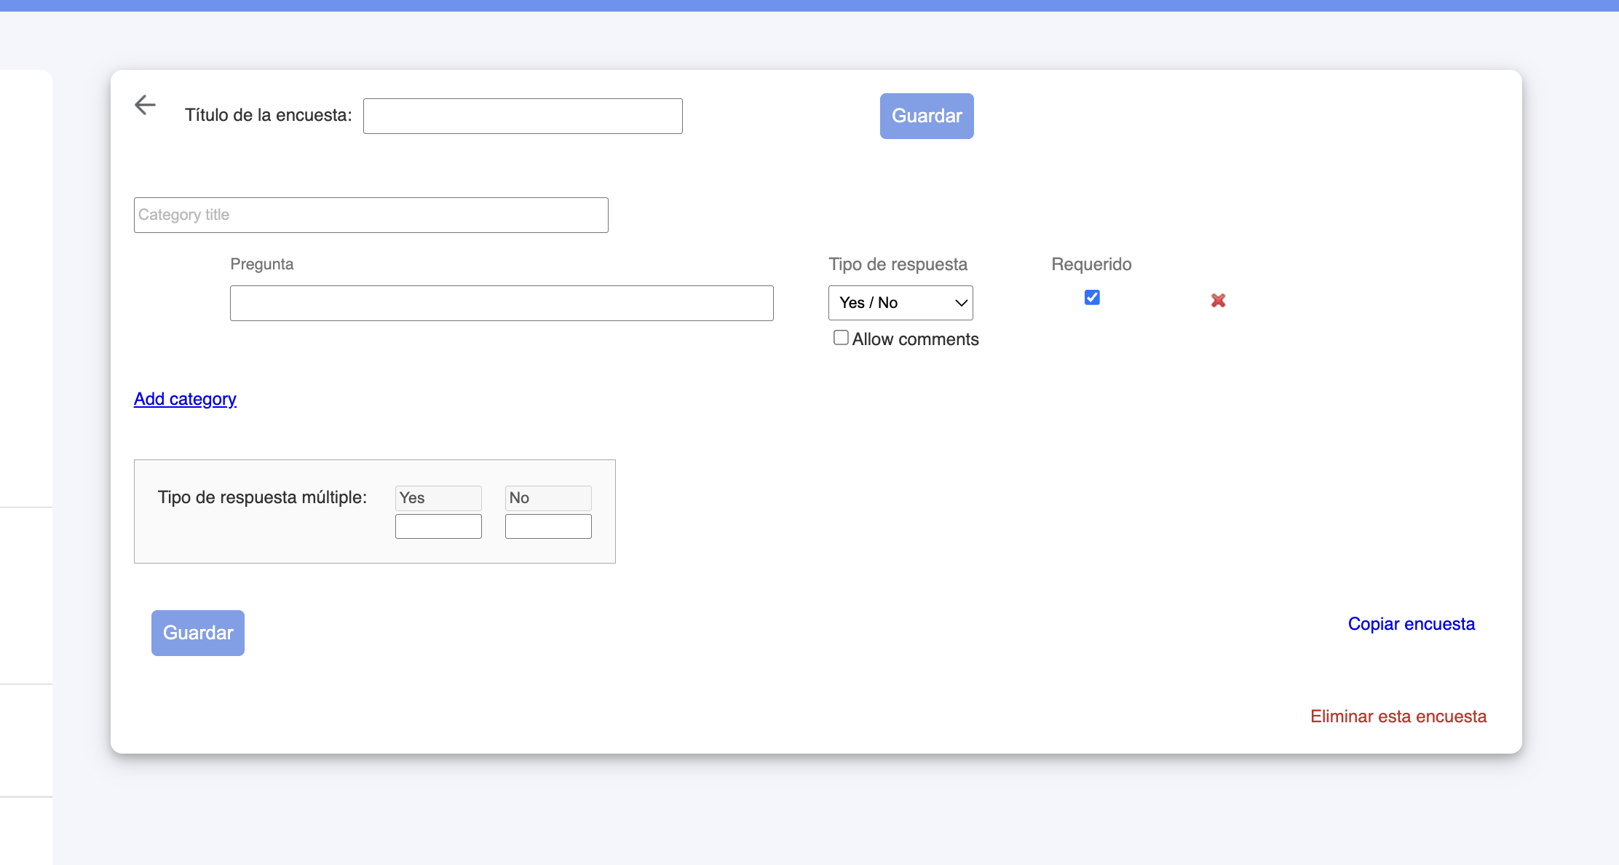Click the dropdown chevron beside Yes / No
1619x865 pixels.
(x=961, y=303)
